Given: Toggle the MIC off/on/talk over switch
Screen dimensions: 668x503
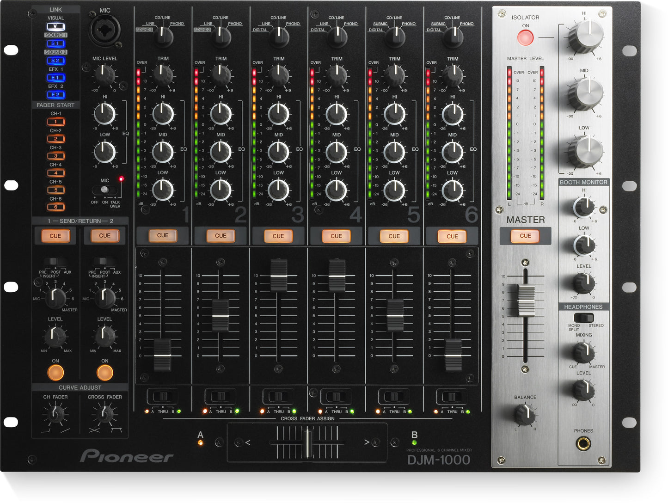Looking at the screenshot, I should coord(104,190).
